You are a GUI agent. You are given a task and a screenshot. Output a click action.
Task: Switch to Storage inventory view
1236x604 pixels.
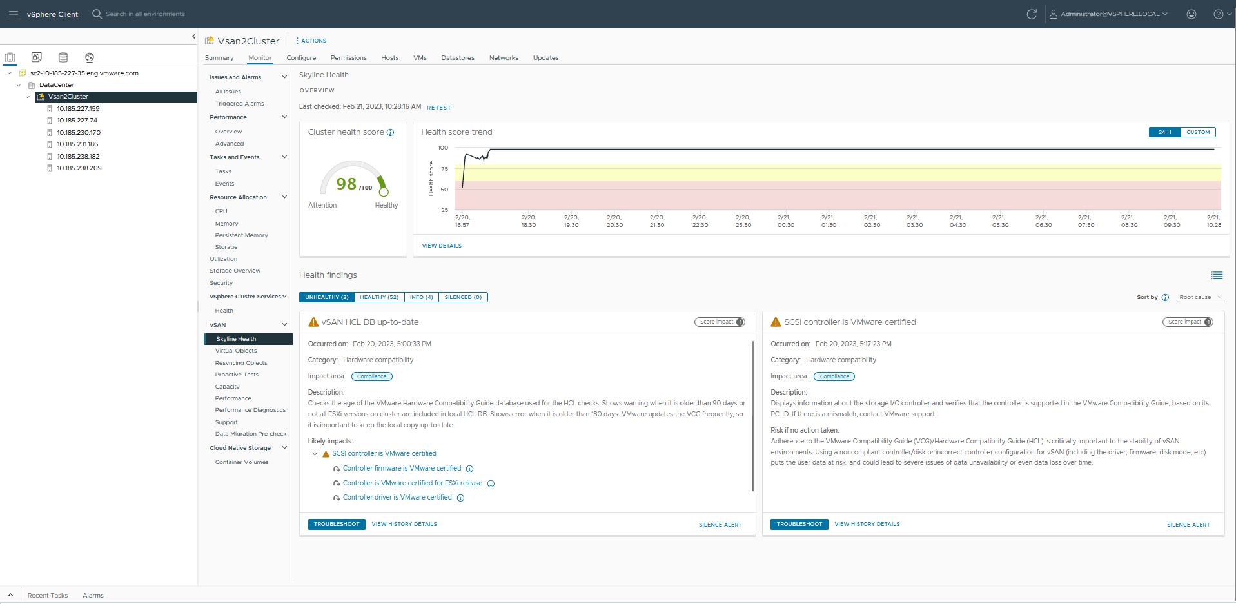[63, 57]
